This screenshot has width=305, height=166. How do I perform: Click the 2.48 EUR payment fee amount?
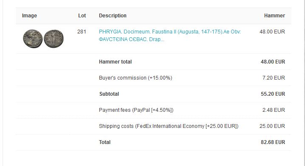[274, 110]
